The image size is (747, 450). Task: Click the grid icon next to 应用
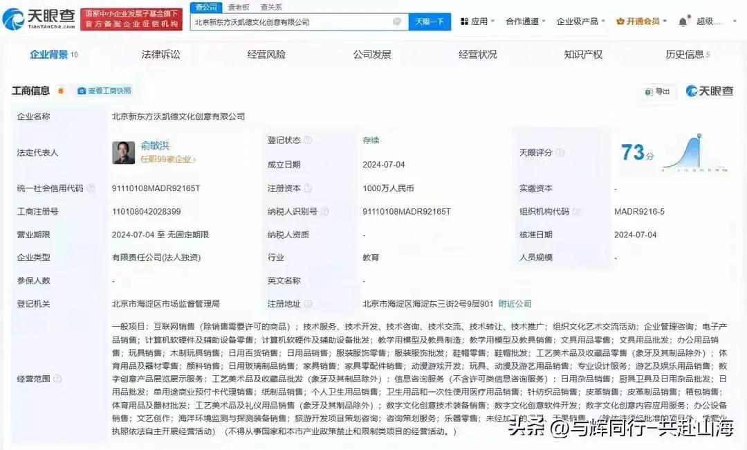[465, 21]
